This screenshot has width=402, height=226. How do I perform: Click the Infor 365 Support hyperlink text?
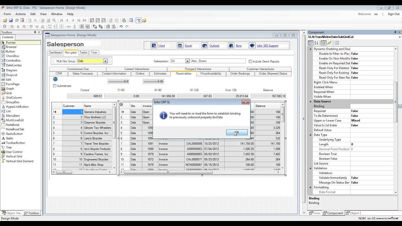(268, 46)
